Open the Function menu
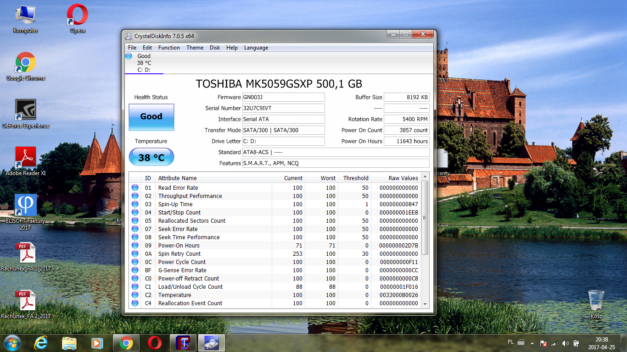This screenshot has height=352, width=627. [x=169, y=48]
